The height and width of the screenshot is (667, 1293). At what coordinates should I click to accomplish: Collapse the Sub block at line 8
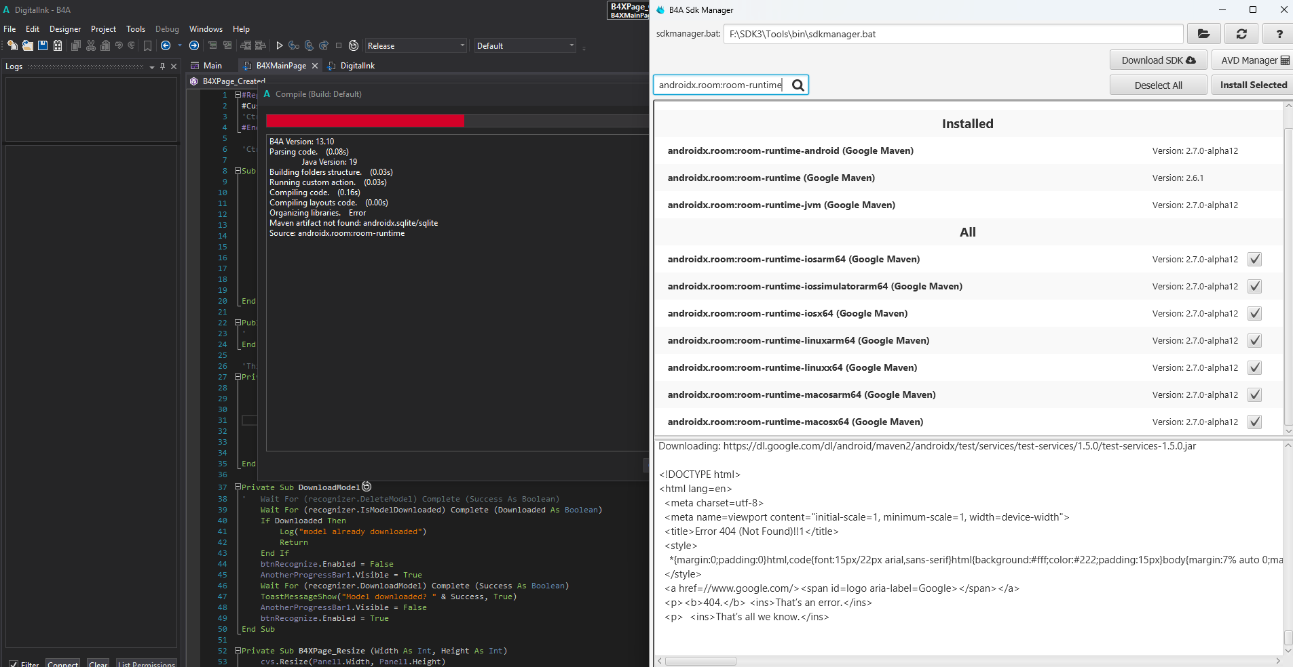coord(238,171)
